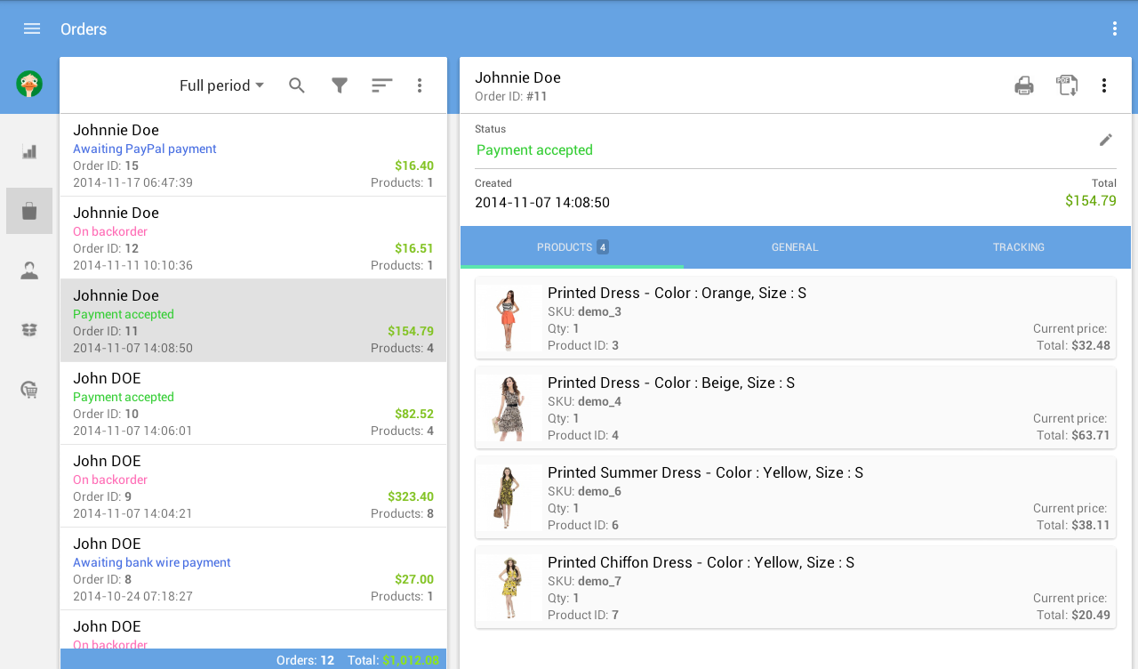Open the Printed Chiffon Dress Yellow card
Viewport: 1138px width, 669px height.
pyautogui.click(x=796, y=587)
